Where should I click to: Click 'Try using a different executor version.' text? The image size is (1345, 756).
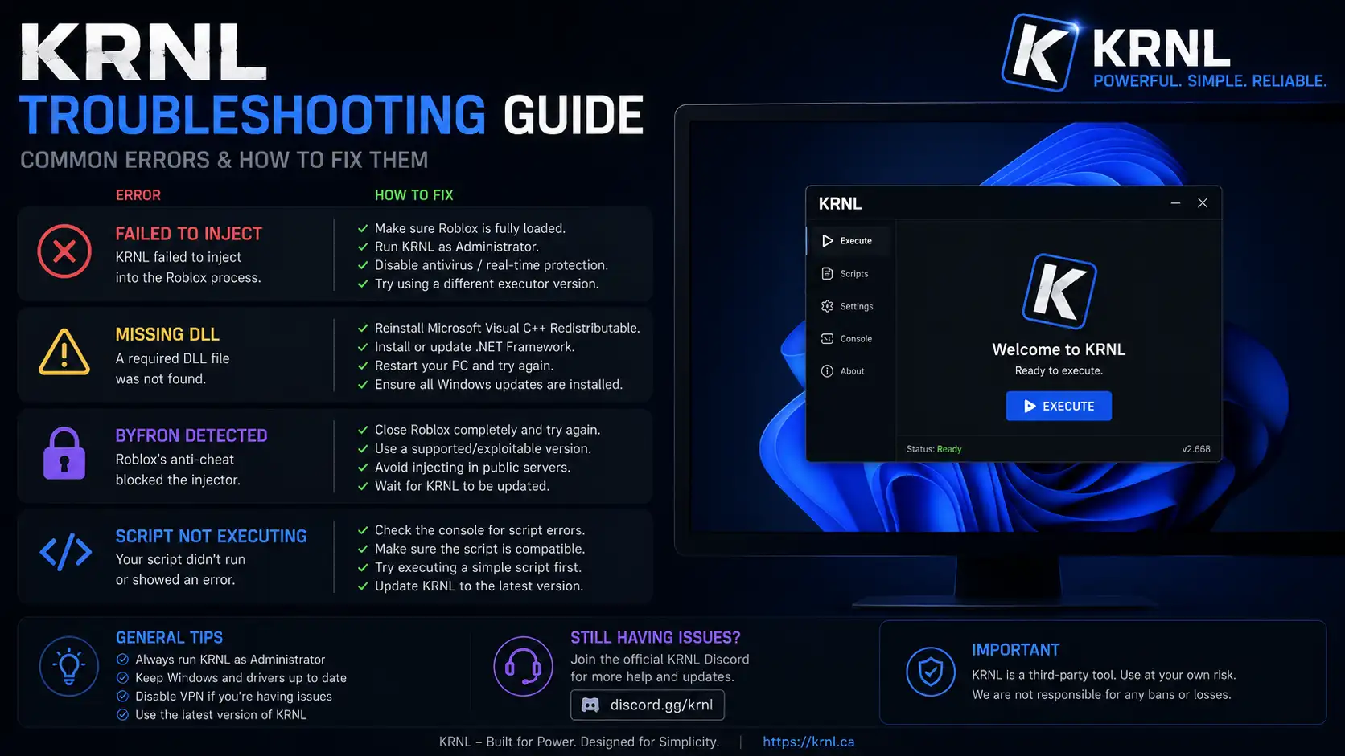[487, 284]
